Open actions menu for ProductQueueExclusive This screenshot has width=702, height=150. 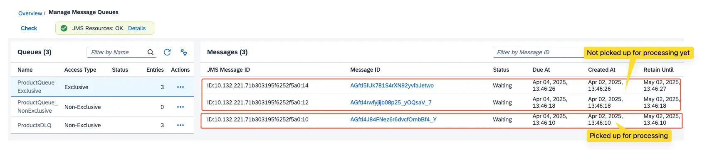[x=180, y=87]
